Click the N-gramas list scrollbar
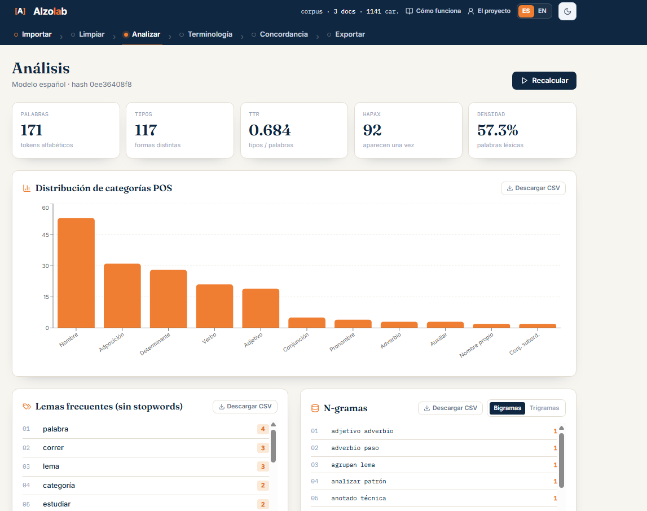This screenshot has width=647, height=511. coord(561,460)
